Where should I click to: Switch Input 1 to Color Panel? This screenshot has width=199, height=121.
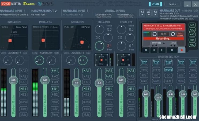click(x=21, y=27)
